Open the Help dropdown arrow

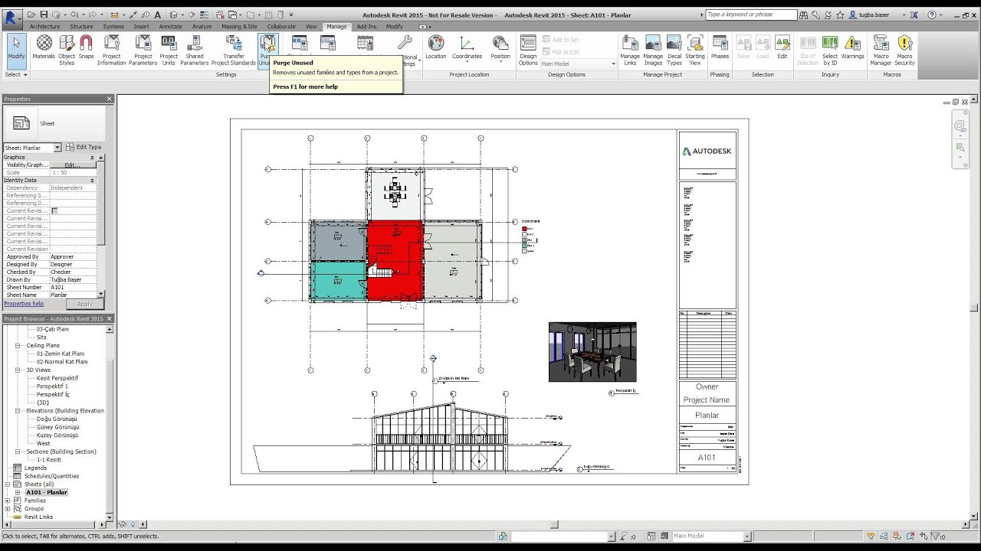coord(942,15)
